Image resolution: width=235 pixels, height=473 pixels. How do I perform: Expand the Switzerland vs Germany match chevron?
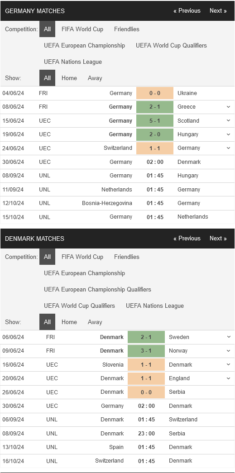click(228, 148)
